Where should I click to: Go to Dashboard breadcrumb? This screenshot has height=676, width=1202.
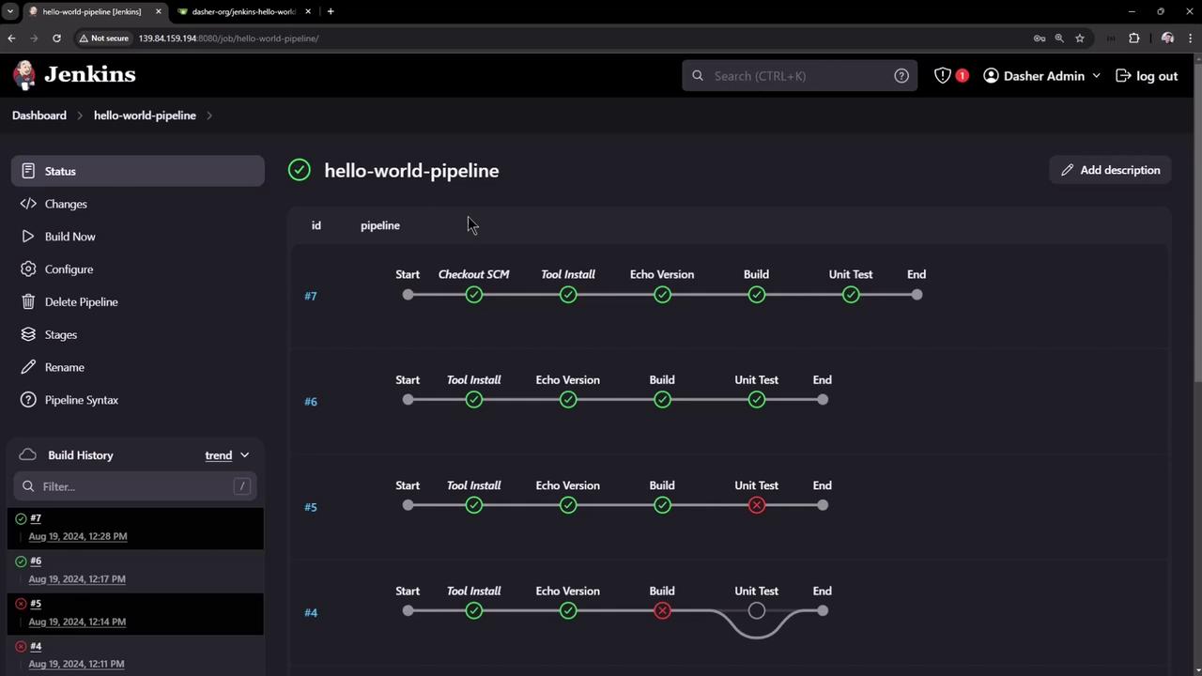pyautogui.click(x=39, y=115)
